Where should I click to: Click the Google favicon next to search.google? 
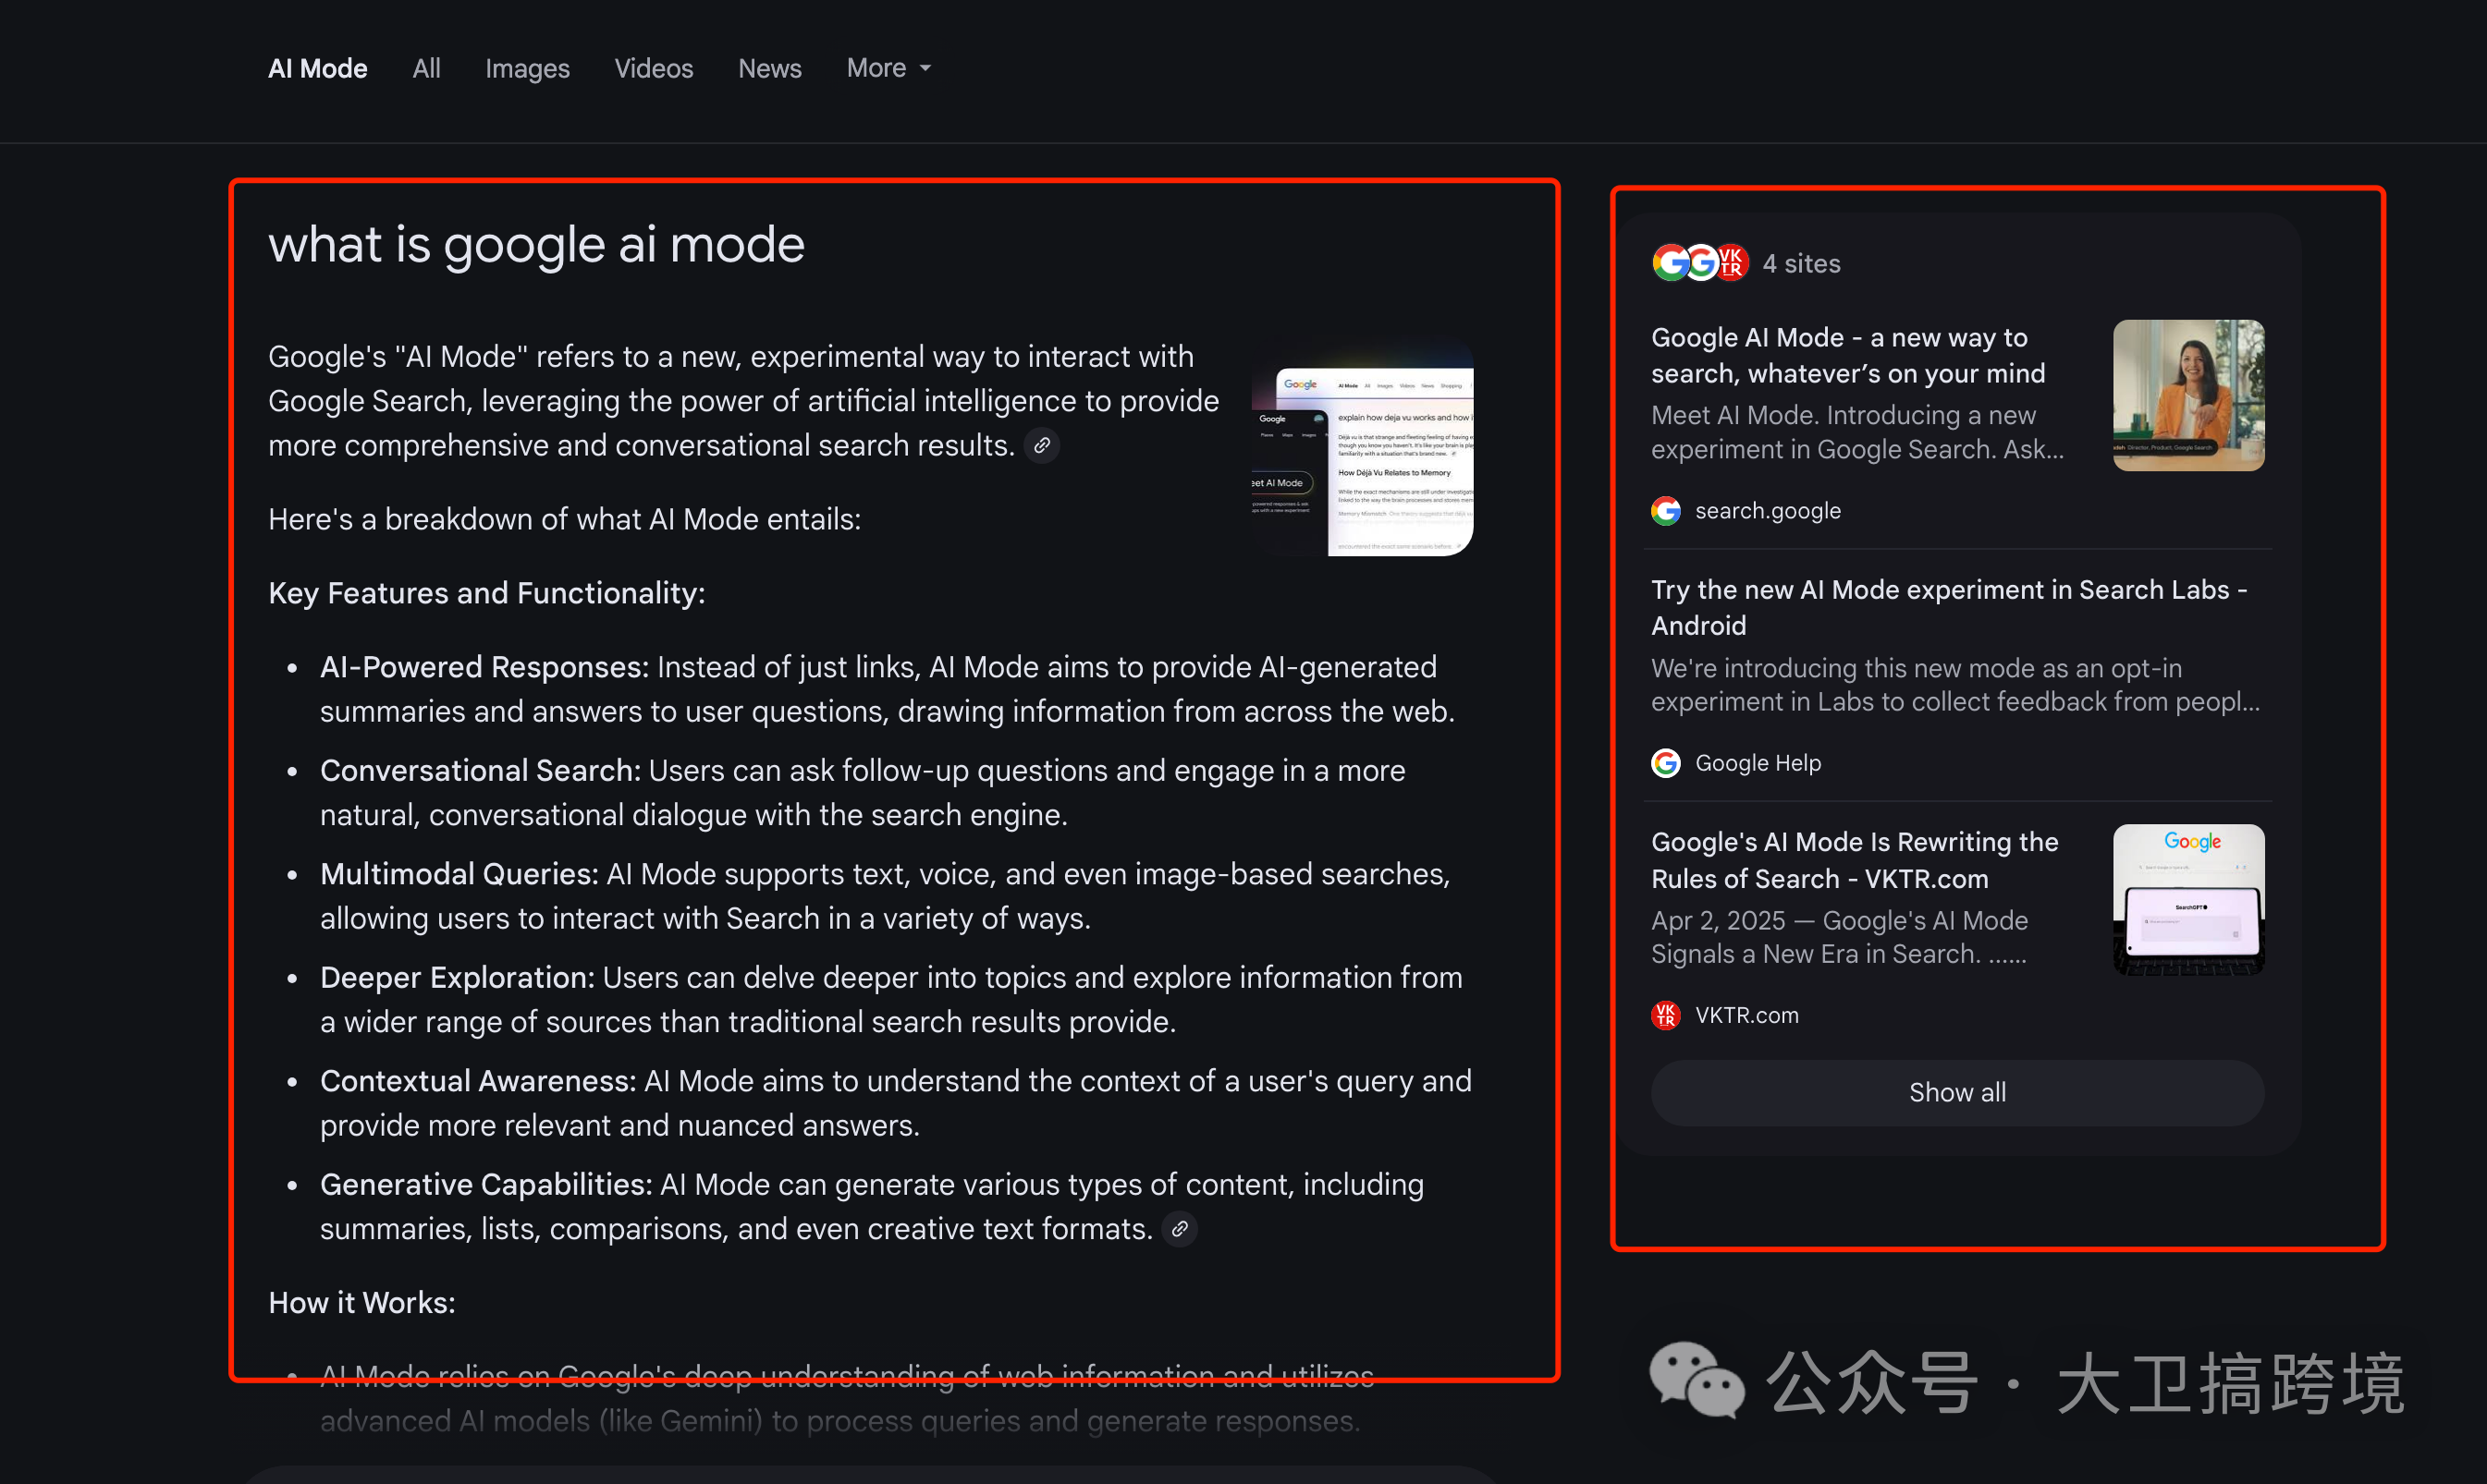pyautogui.click(x=1666, y=511)
